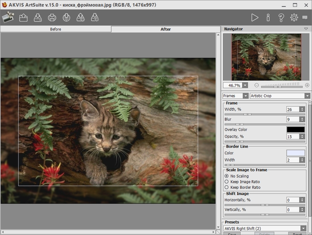Viewport: 312px width, 235px height.
Task: Select the Keep Border Ratio option
Action: 226,187
